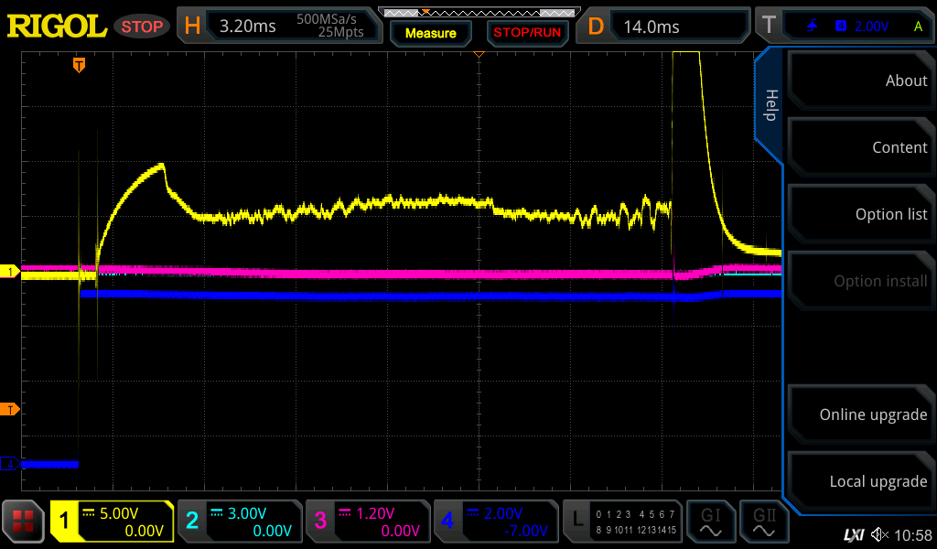
Task: Open the function navigation grid icon
Action: pos(23,522)
